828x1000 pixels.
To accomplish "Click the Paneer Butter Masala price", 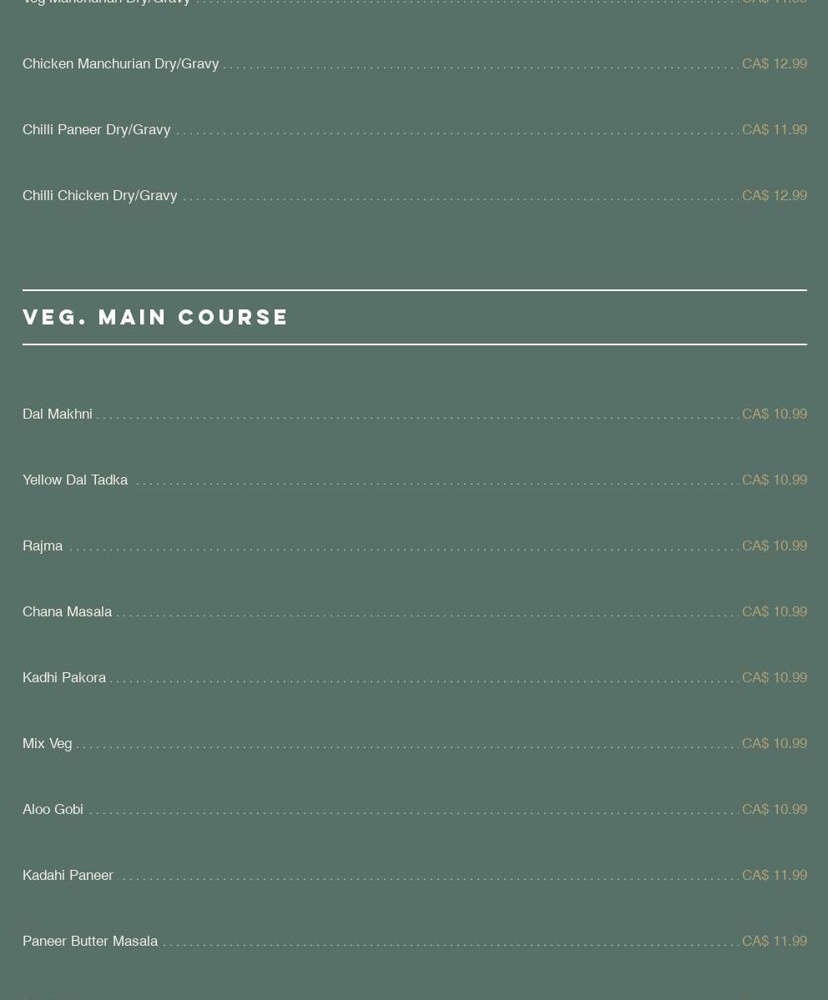I will pos(775,942).
